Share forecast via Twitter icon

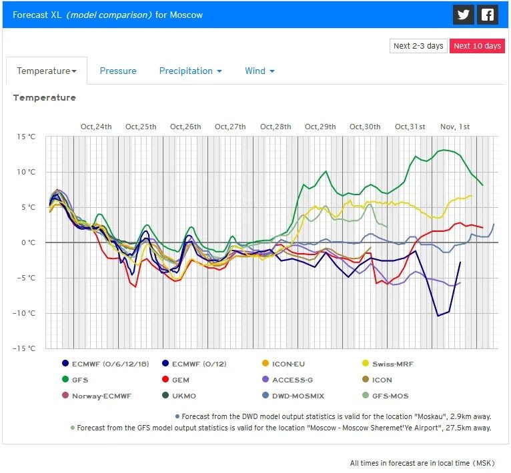463,15
